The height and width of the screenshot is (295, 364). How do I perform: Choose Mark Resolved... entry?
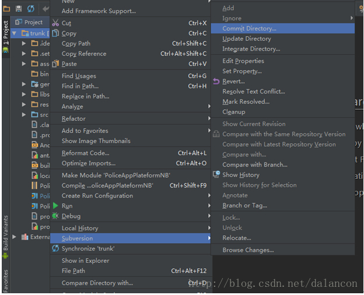[283, 102]
